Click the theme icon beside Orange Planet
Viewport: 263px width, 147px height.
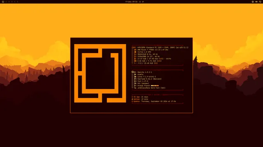tap(135, 86)
